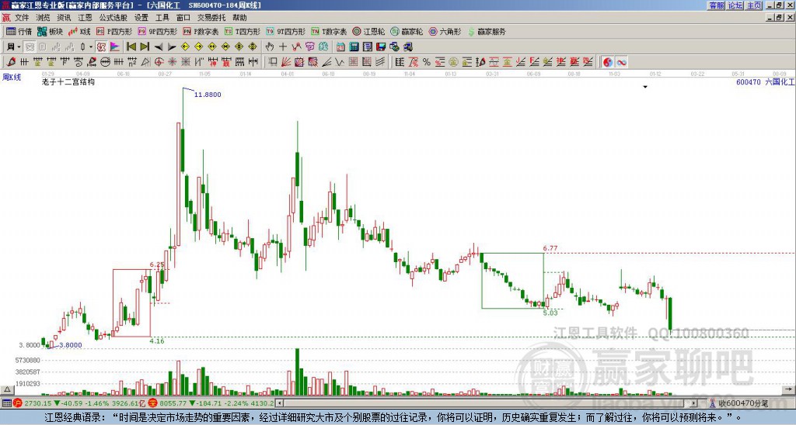Click the hand pan tool icon

270,47
